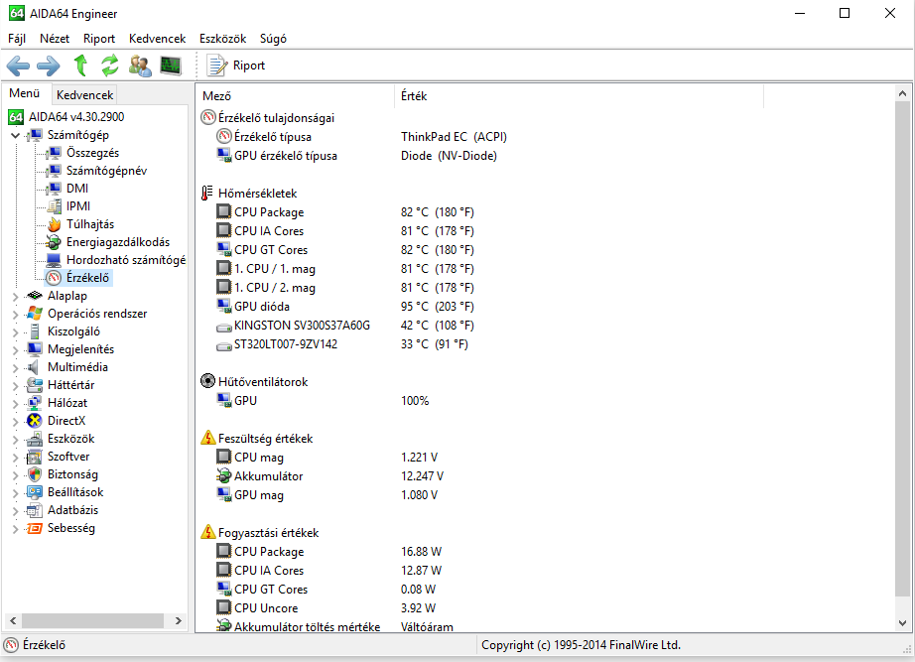The width and height of the screenshot is (915, 662).
Task: Click the Túlhajtás flame icon
Action: click(x=54, y=224)
